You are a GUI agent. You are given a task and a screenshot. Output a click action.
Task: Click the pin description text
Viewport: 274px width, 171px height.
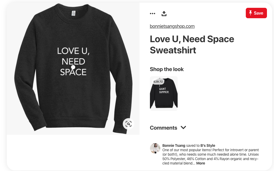tap(211, 156)
